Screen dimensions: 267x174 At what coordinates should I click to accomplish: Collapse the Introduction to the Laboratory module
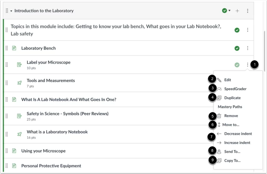click(11, 11)
